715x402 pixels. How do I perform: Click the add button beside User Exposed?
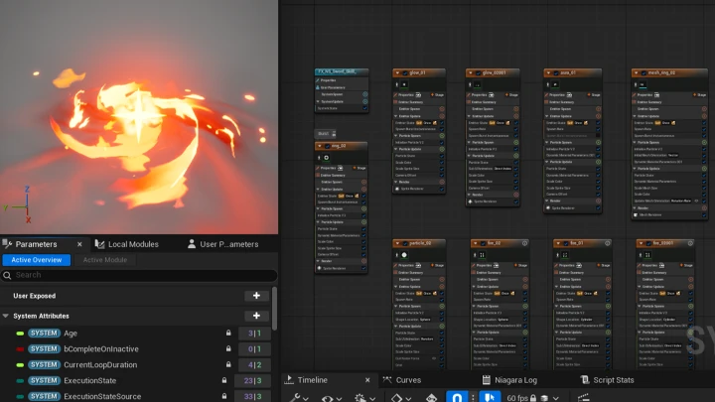click(x=256, y=296)
